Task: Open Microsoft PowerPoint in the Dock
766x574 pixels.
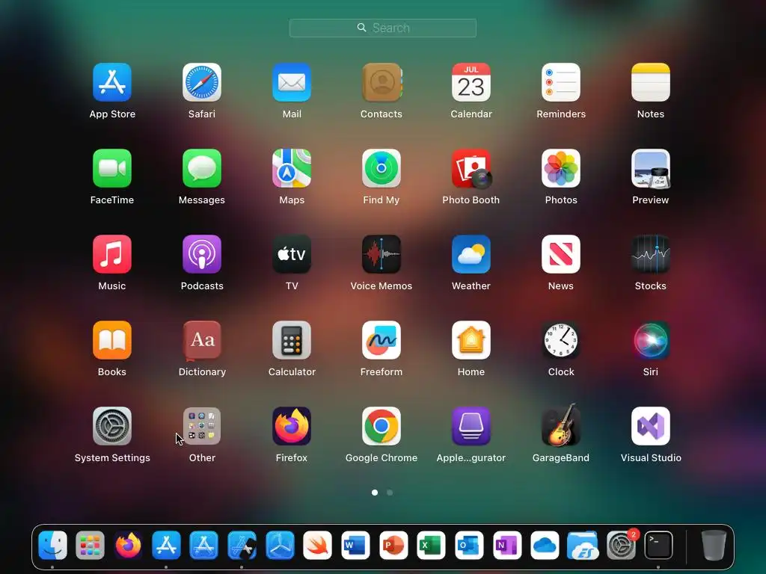Action: [x=393, y=545]
